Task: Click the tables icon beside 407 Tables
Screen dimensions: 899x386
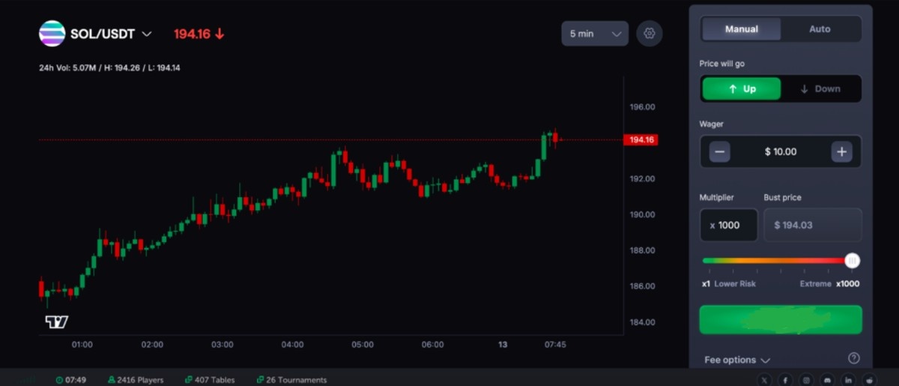Action: pos(187,380)
